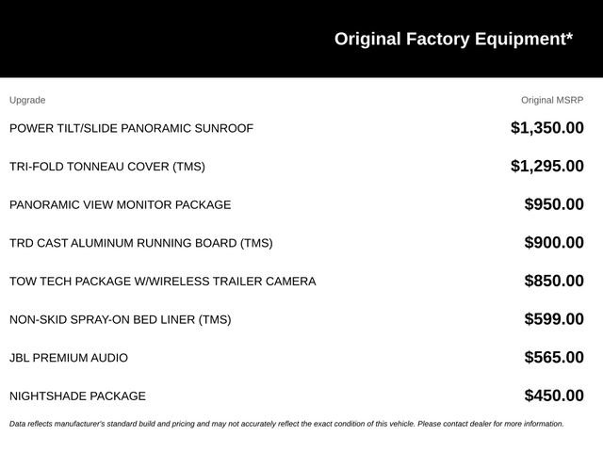Click the $1,295.00 price

click(x=547, y=166)
